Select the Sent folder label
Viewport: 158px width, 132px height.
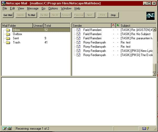pos(16,38)
